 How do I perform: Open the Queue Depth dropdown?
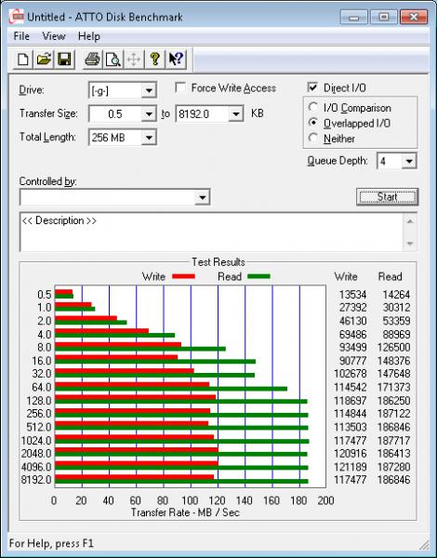[409, 161]
